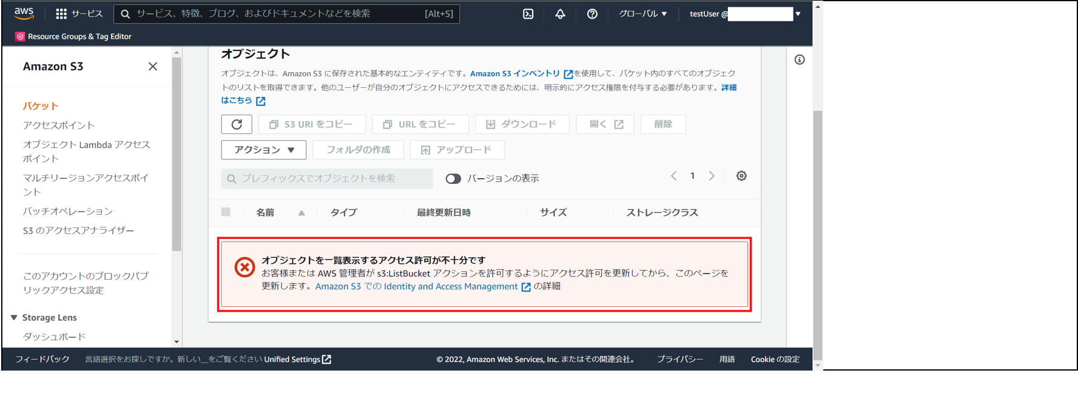This screenshot has height=393, width=1078.
Task: Open Resource Groups & Tag Editor shortcut
Action: coord(73,36)
